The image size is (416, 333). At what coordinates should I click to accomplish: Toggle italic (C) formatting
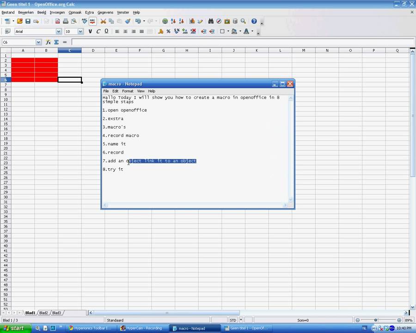[98, 31]
